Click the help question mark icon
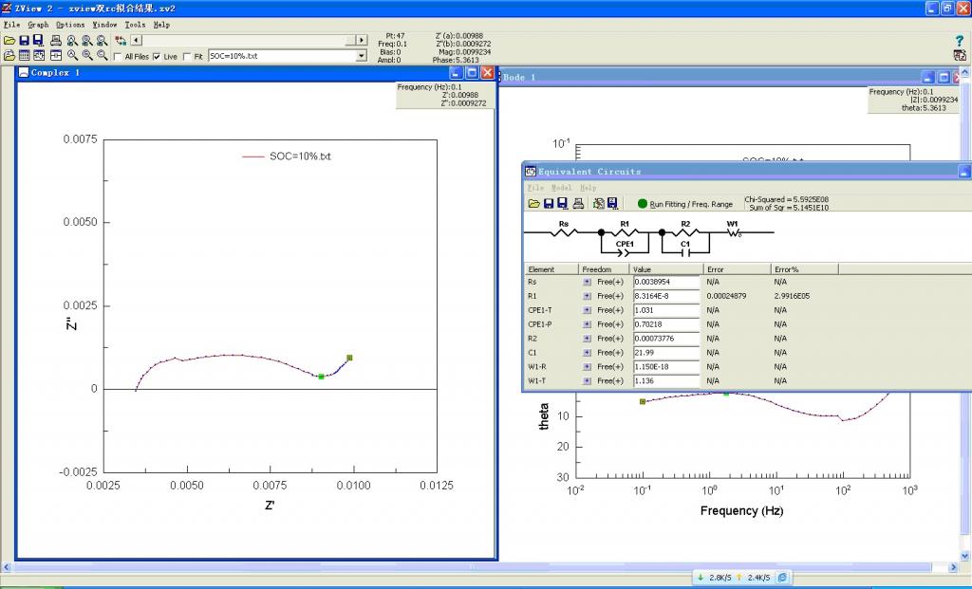 pyautogui.click(x=959, y=41)
